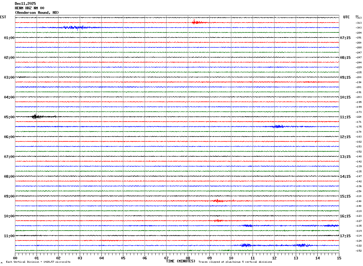Click the 15 minute tick on the time axis

pos(339,258)
